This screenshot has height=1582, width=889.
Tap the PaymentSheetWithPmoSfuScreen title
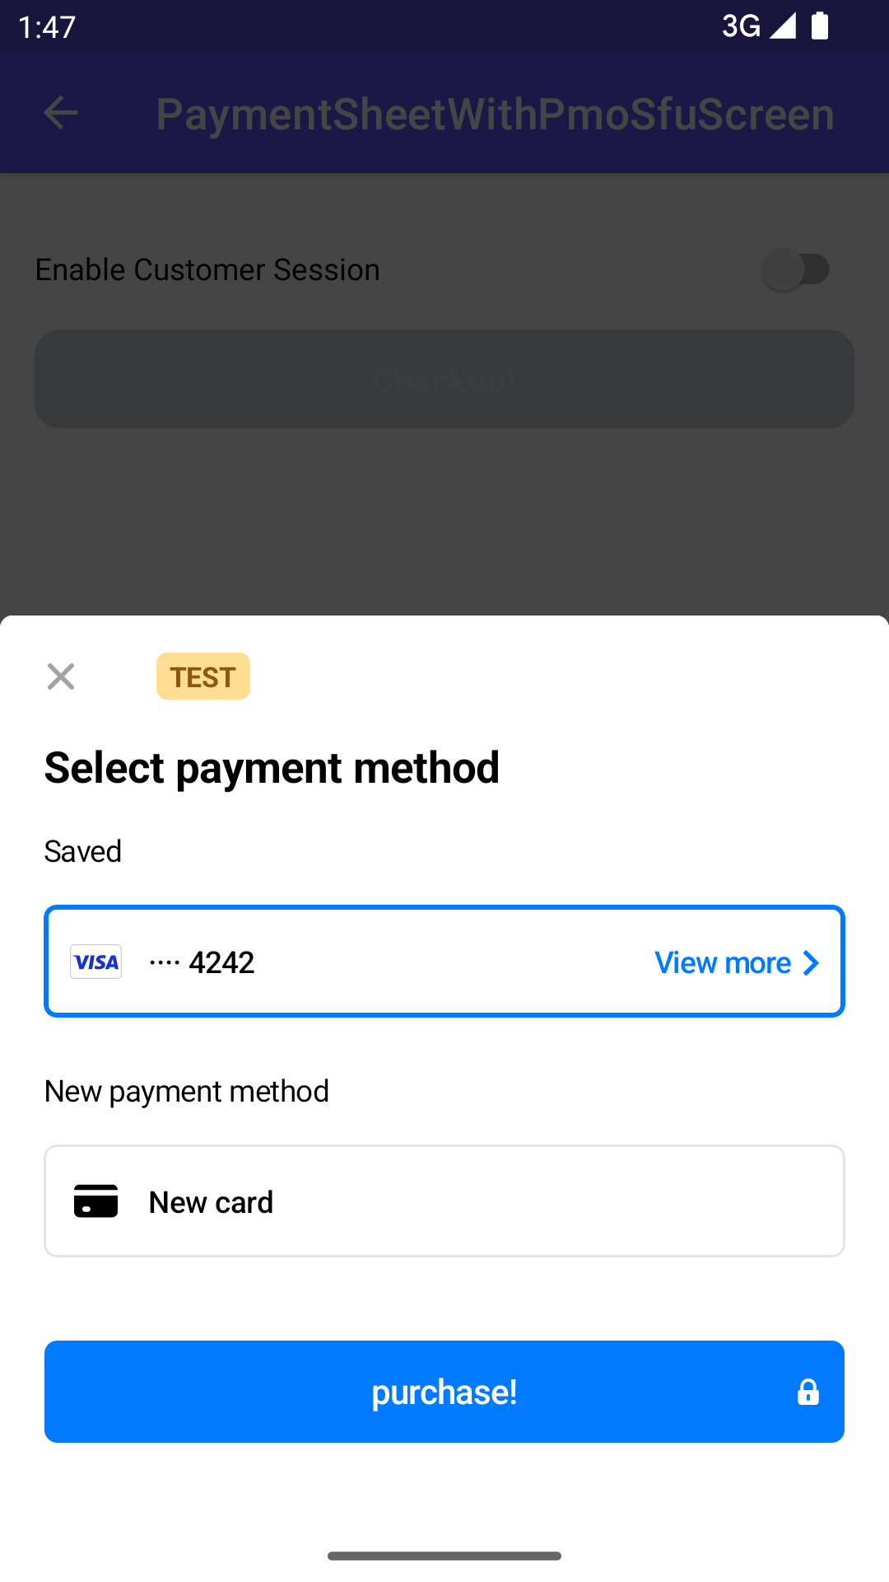point(495,114)
